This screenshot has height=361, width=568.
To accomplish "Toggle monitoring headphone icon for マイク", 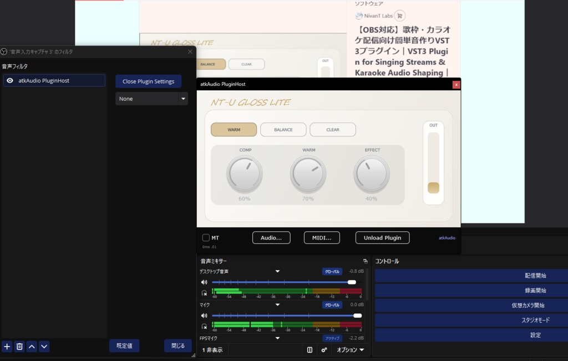I will coord(204,326).
